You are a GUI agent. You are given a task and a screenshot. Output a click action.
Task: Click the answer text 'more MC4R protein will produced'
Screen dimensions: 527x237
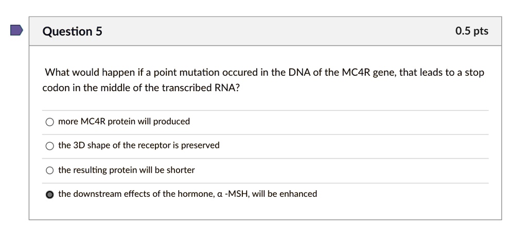(x=124, y=122)
